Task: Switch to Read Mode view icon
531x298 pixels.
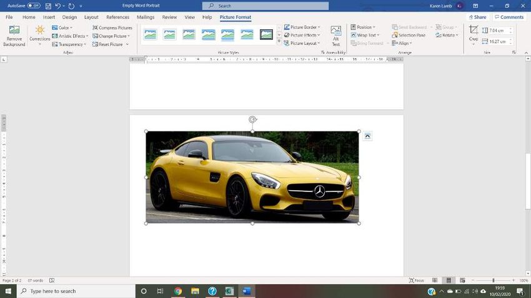Action: pos(435,280)
